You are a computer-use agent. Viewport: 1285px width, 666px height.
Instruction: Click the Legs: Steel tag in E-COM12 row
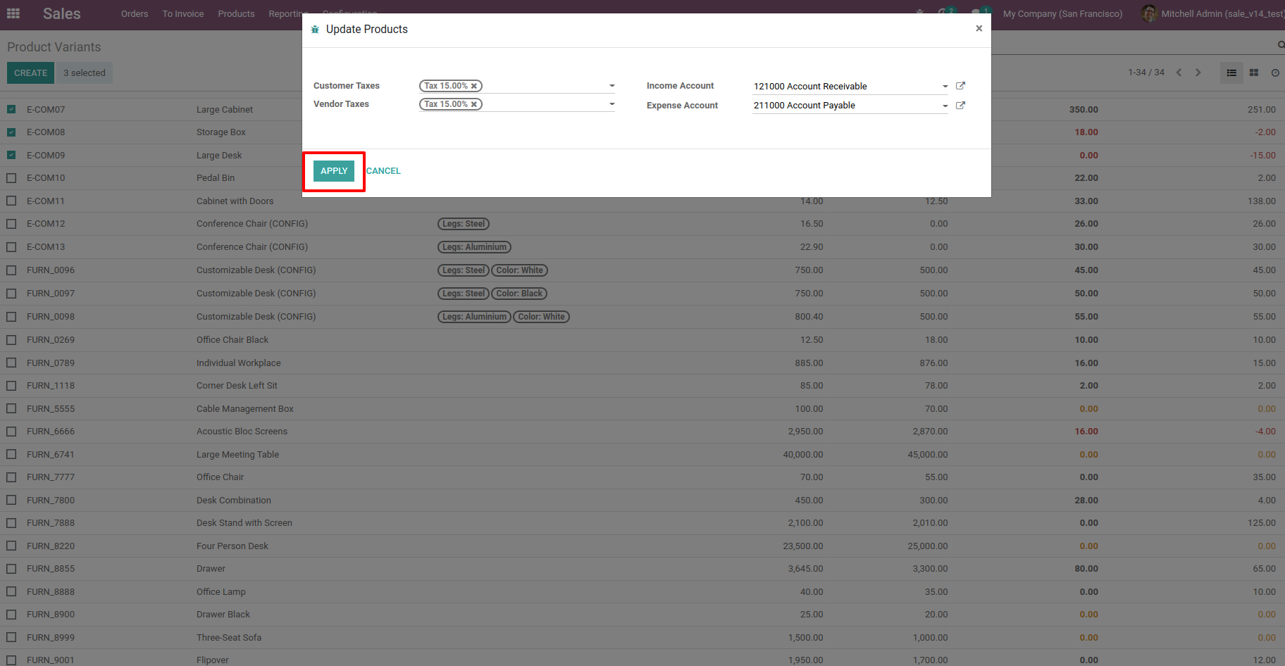point(464,224)
